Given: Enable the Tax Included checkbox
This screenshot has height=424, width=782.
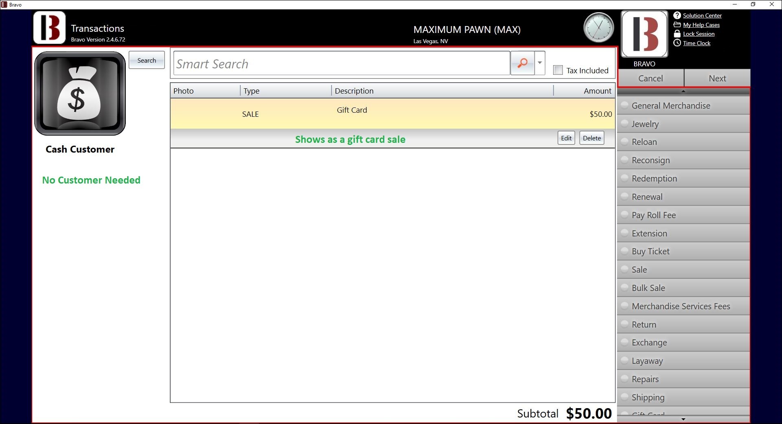Looking at the screenshot, I should click(558, 70).
